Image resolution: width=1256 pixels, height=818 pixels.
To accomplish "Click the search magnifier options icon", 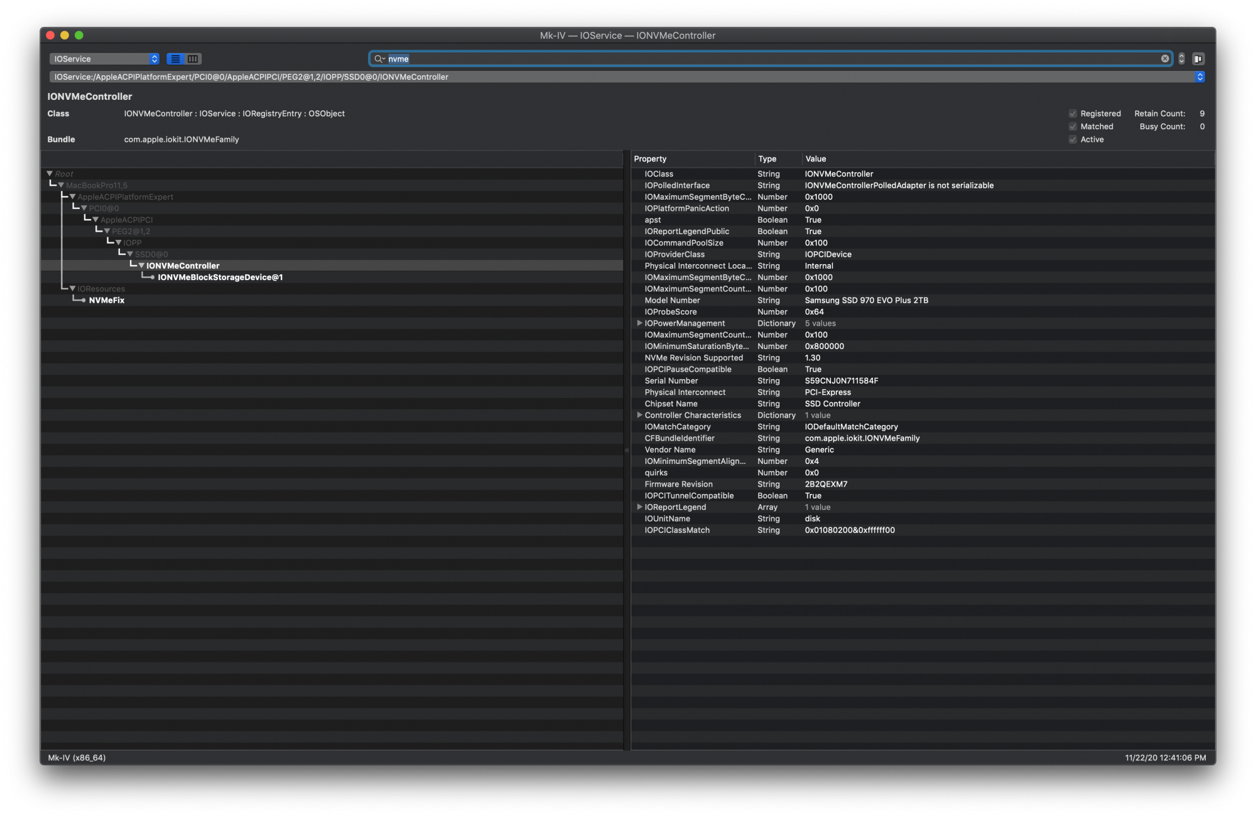I will click(379, 59).
